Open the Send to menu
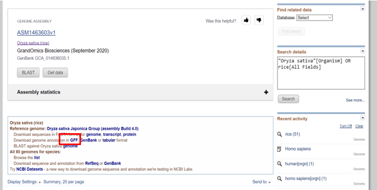The image size is (377, 190). point(261,182)
